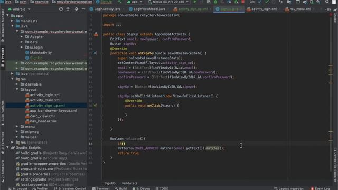Image resolution: width=338 pixels, height=190 pixels.
Task: Click the Git history clock icon
Action: point(274,2)
